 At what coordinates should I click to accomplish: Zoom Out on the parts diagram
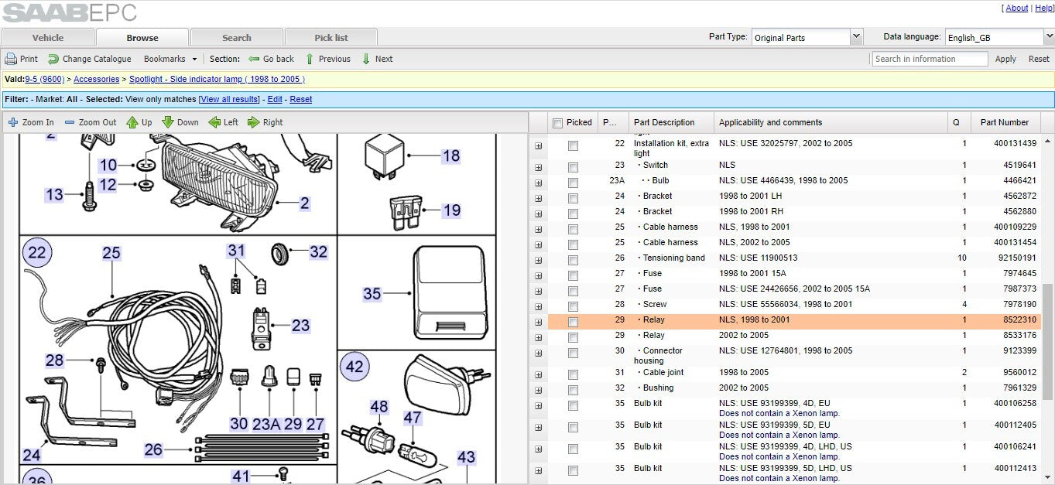coord(91,122)
